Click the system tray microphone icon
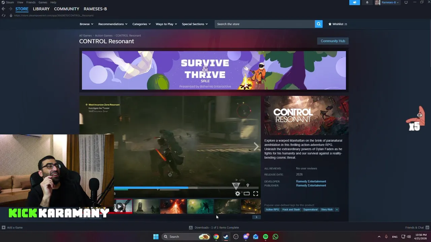Viewport: 431px width, 242px height. coord(386,237)
